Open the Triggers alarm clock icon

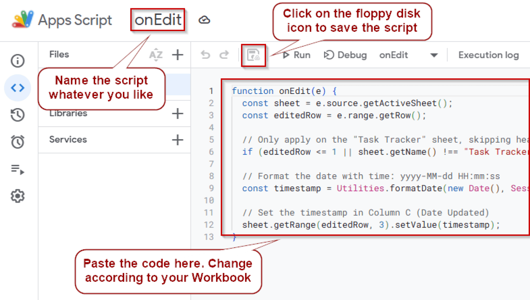[18, 142]
